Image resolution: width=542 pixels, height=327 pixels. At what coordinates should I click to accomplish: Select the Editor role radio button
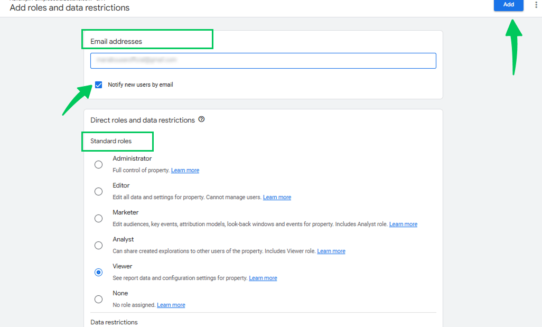[98, 192]
